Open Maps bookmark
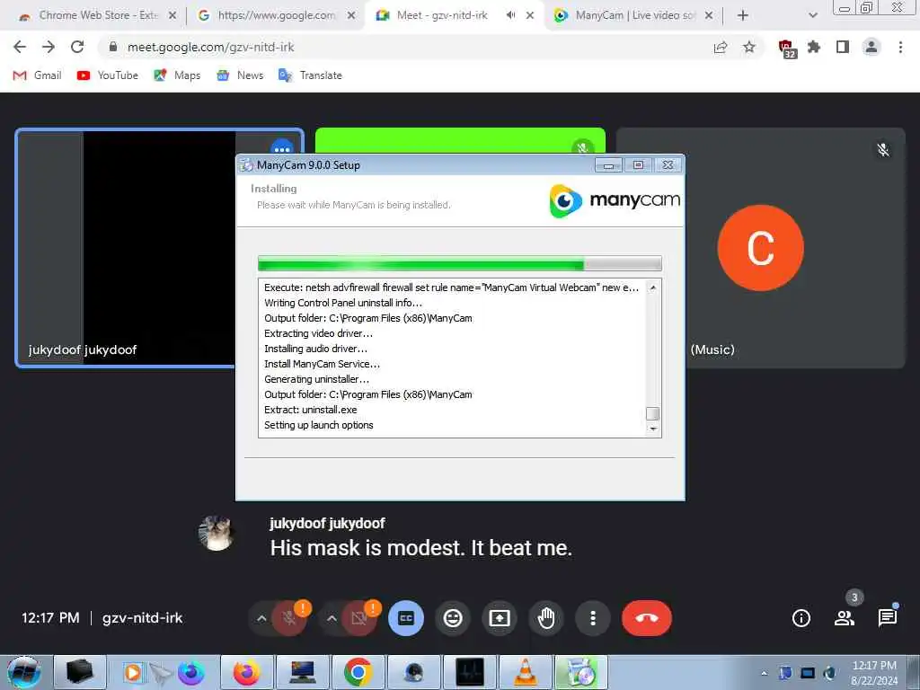920x690 pixels. 177,75
